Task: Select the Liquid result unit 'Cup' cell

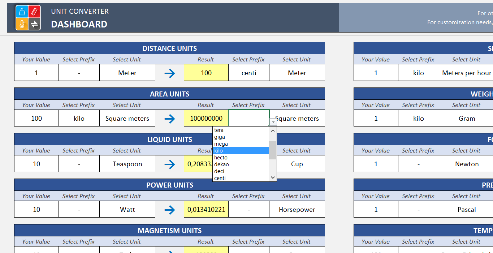Action: (x=297, y=164)
